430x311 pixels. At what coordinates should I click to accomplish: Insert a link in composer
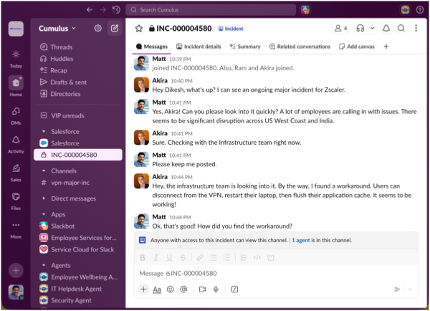[200, 258]
